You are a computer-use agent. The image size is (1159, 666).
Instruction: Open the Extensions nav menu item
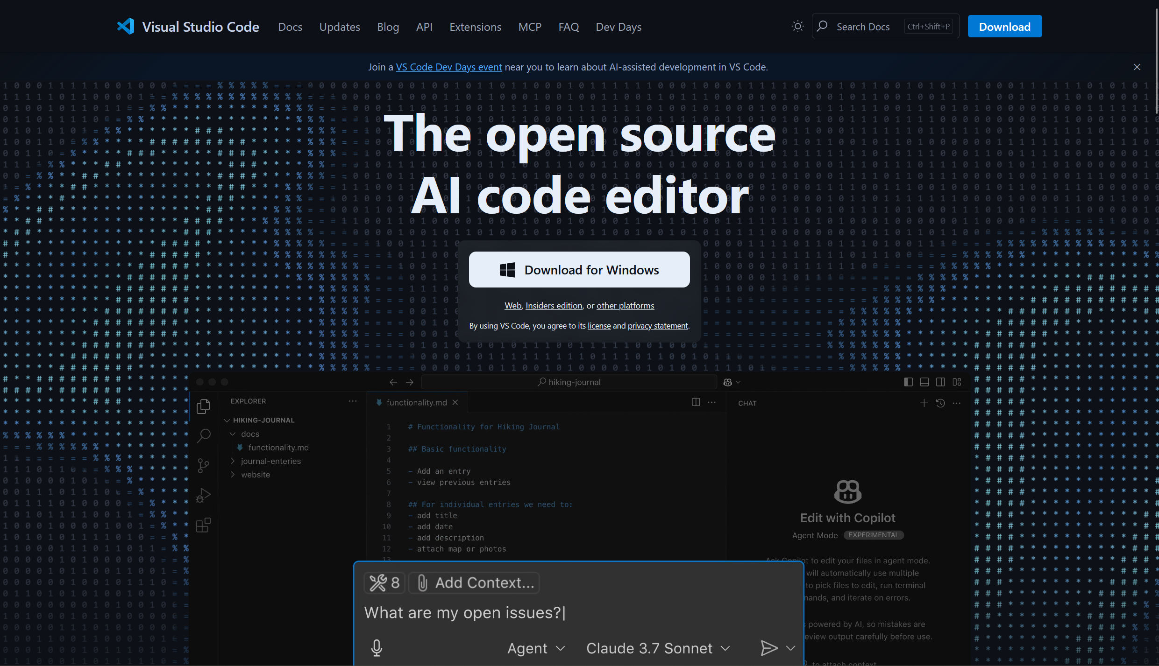coord(475,27)
